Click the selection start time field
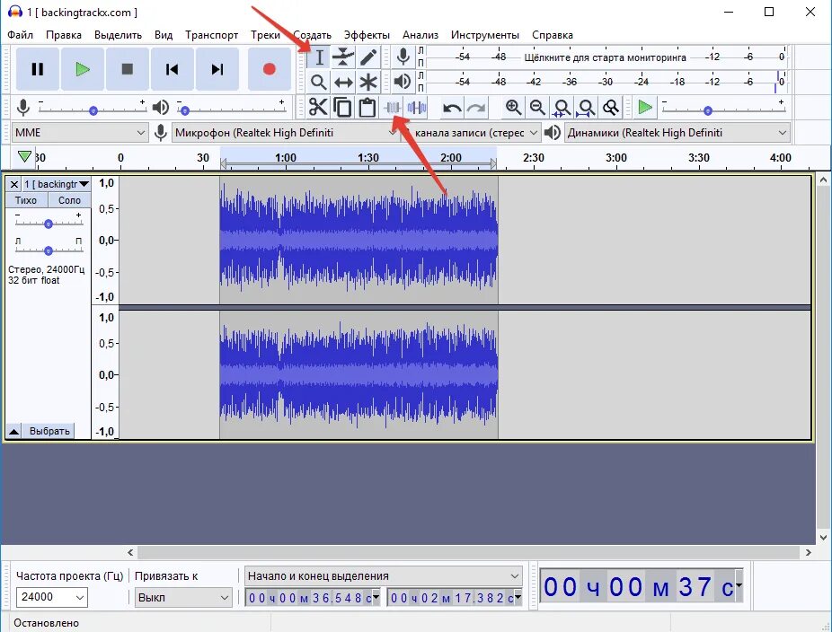 click(x=313, y=598)
